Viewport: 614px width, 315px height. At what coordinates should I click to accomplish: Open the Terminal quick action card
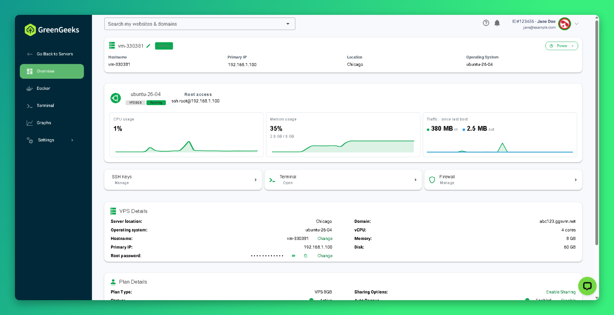(343, 180)
